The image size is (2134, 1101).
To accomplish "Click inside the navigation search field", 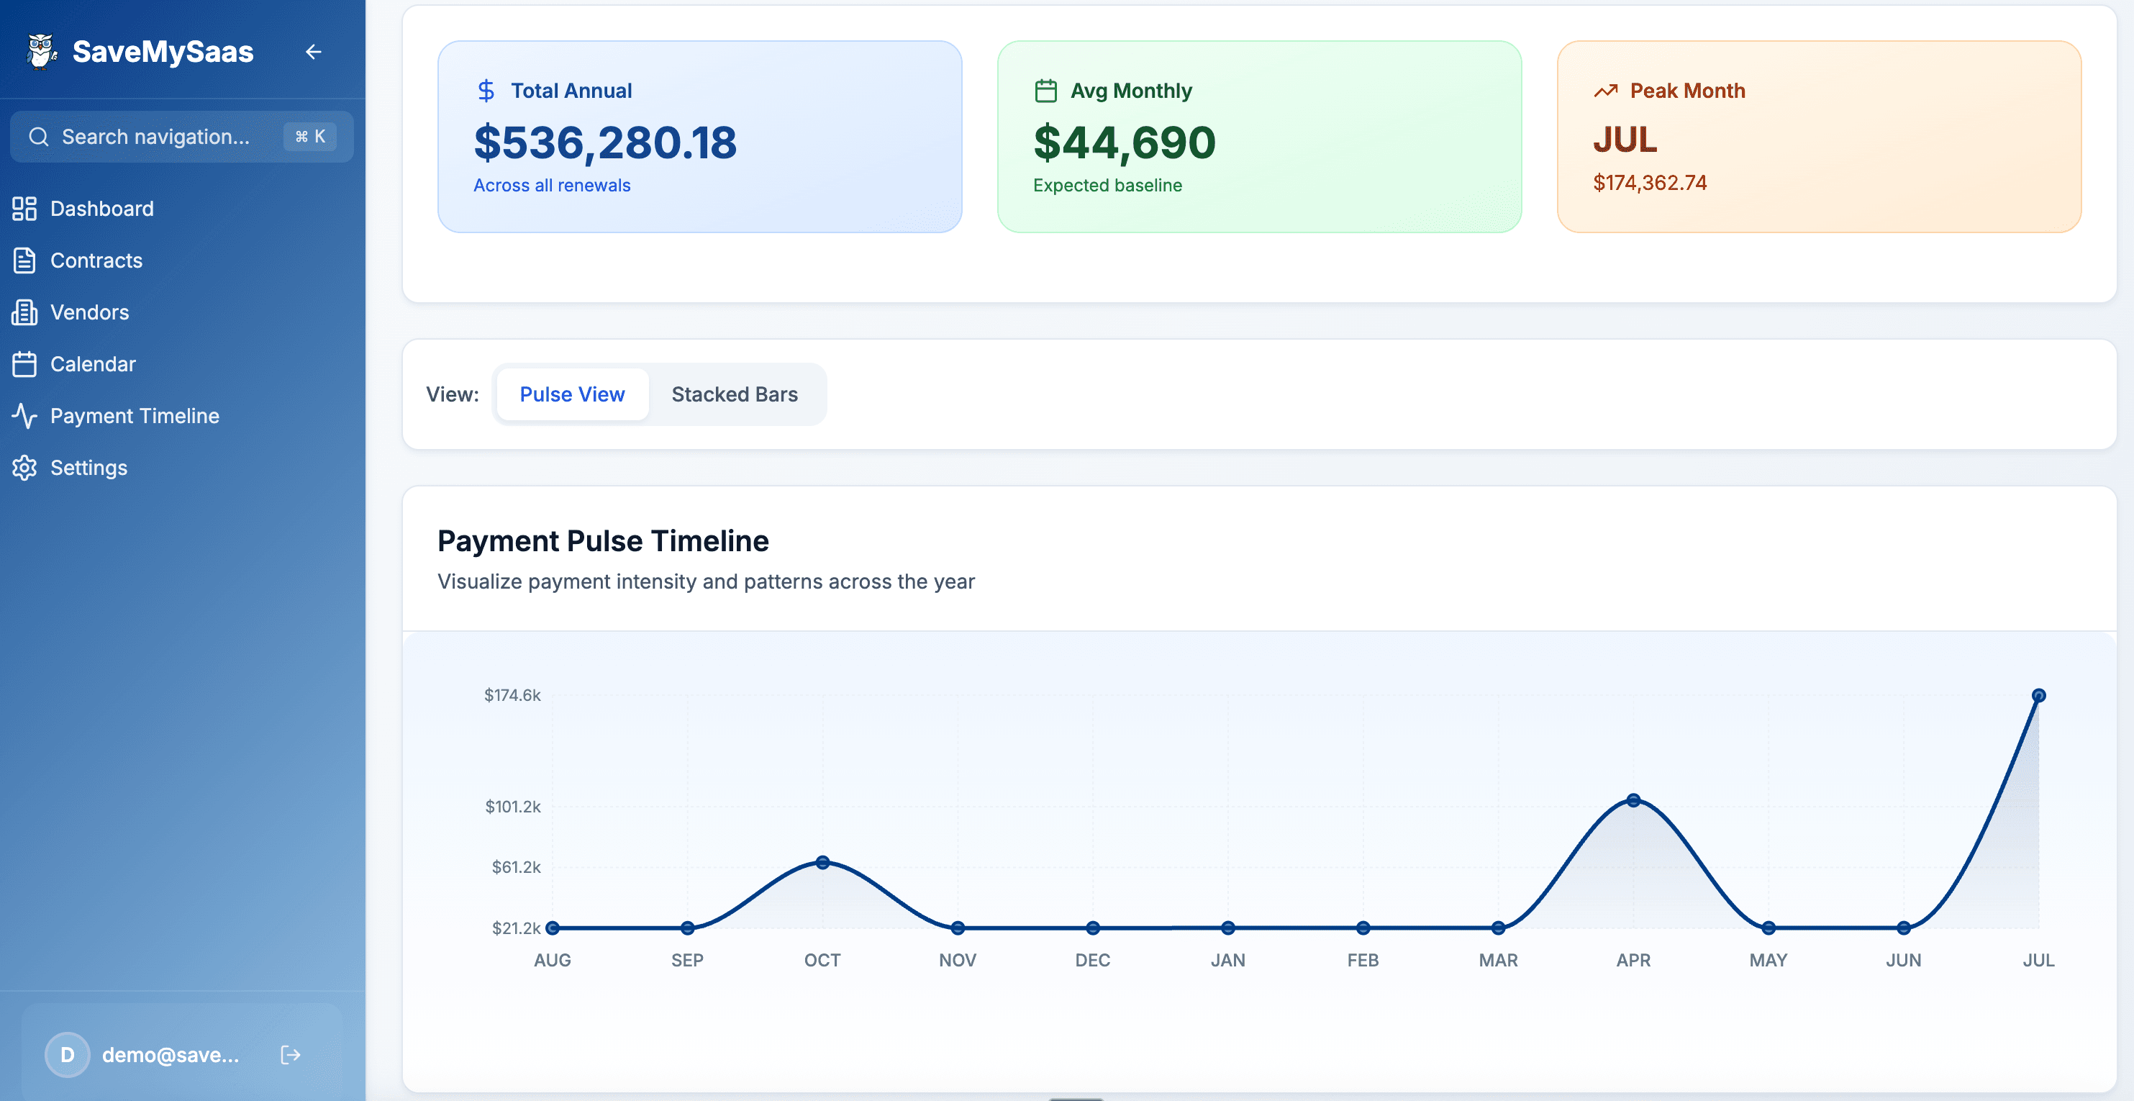I will 158,136.
